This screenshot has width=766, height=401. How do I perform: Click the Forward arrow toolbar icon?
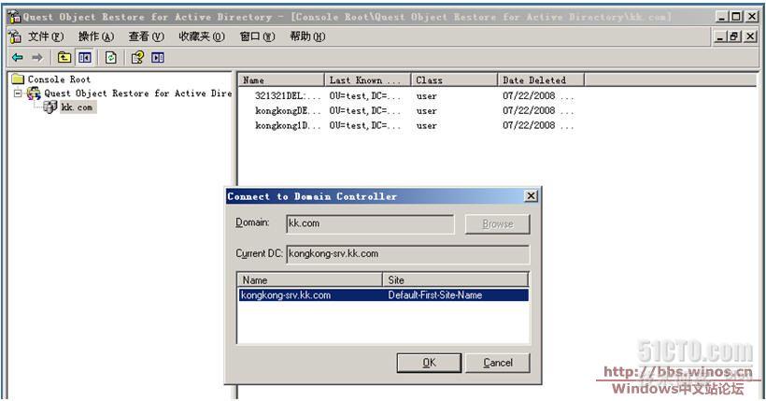37,58
